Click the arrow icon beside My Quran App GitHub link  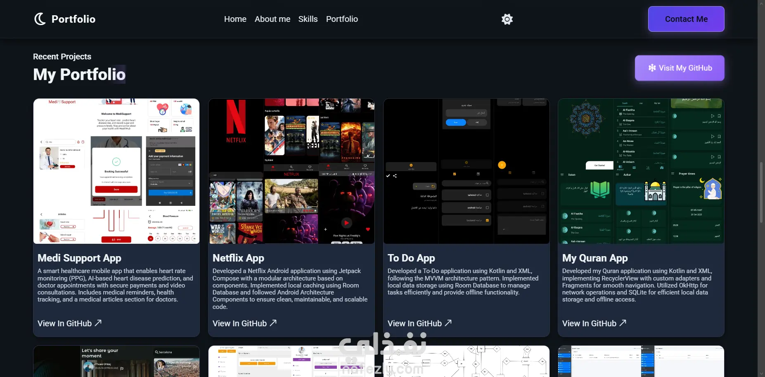623,323
